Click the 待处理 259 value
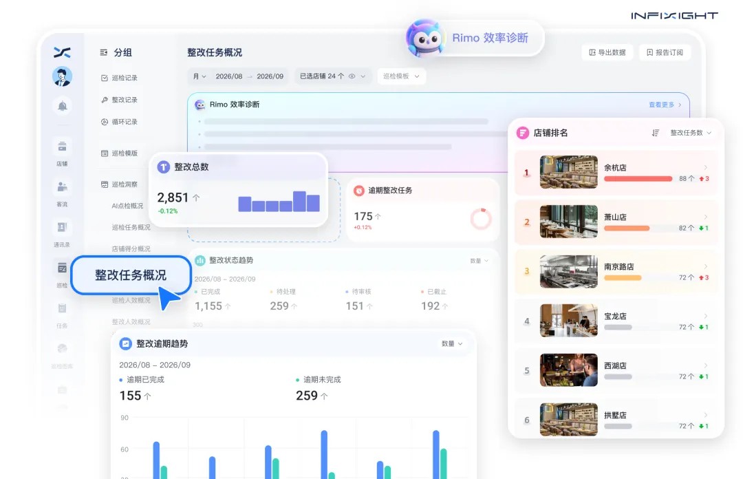Viewport: 743px width, 479px height. pos(279,306)
